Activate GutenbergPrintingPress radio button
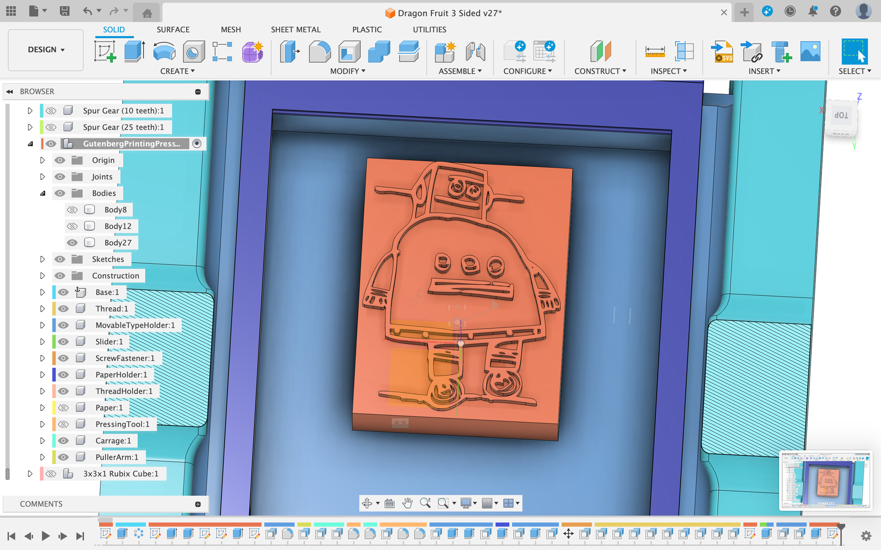 pyautogui.click(x=197, y=143)
